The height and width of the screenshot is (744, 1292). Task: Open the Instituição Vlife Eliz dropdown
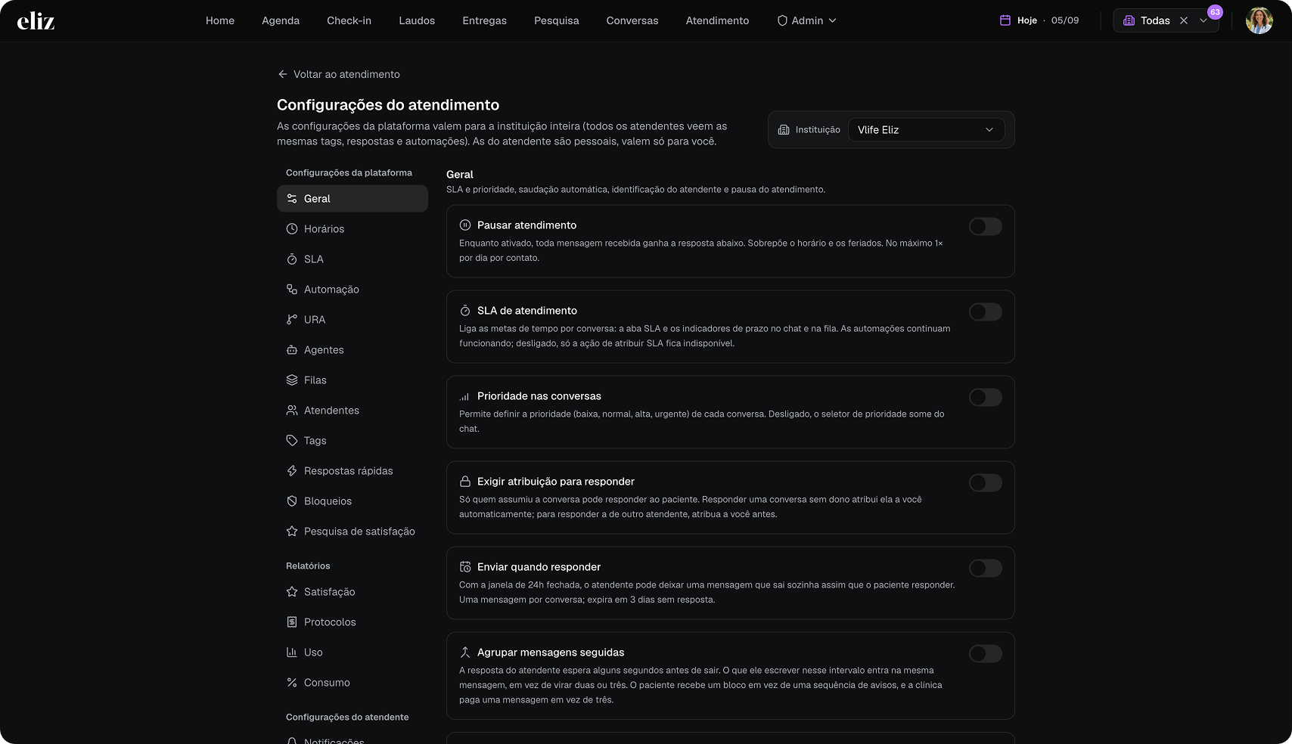(927, 130)
